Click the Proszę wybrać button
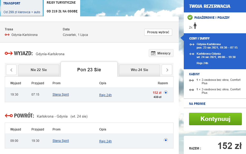 coord(158,32)
